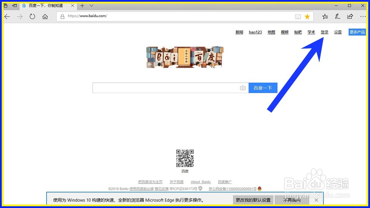Toggle the favorites star for this page

(x=307, y=16)
